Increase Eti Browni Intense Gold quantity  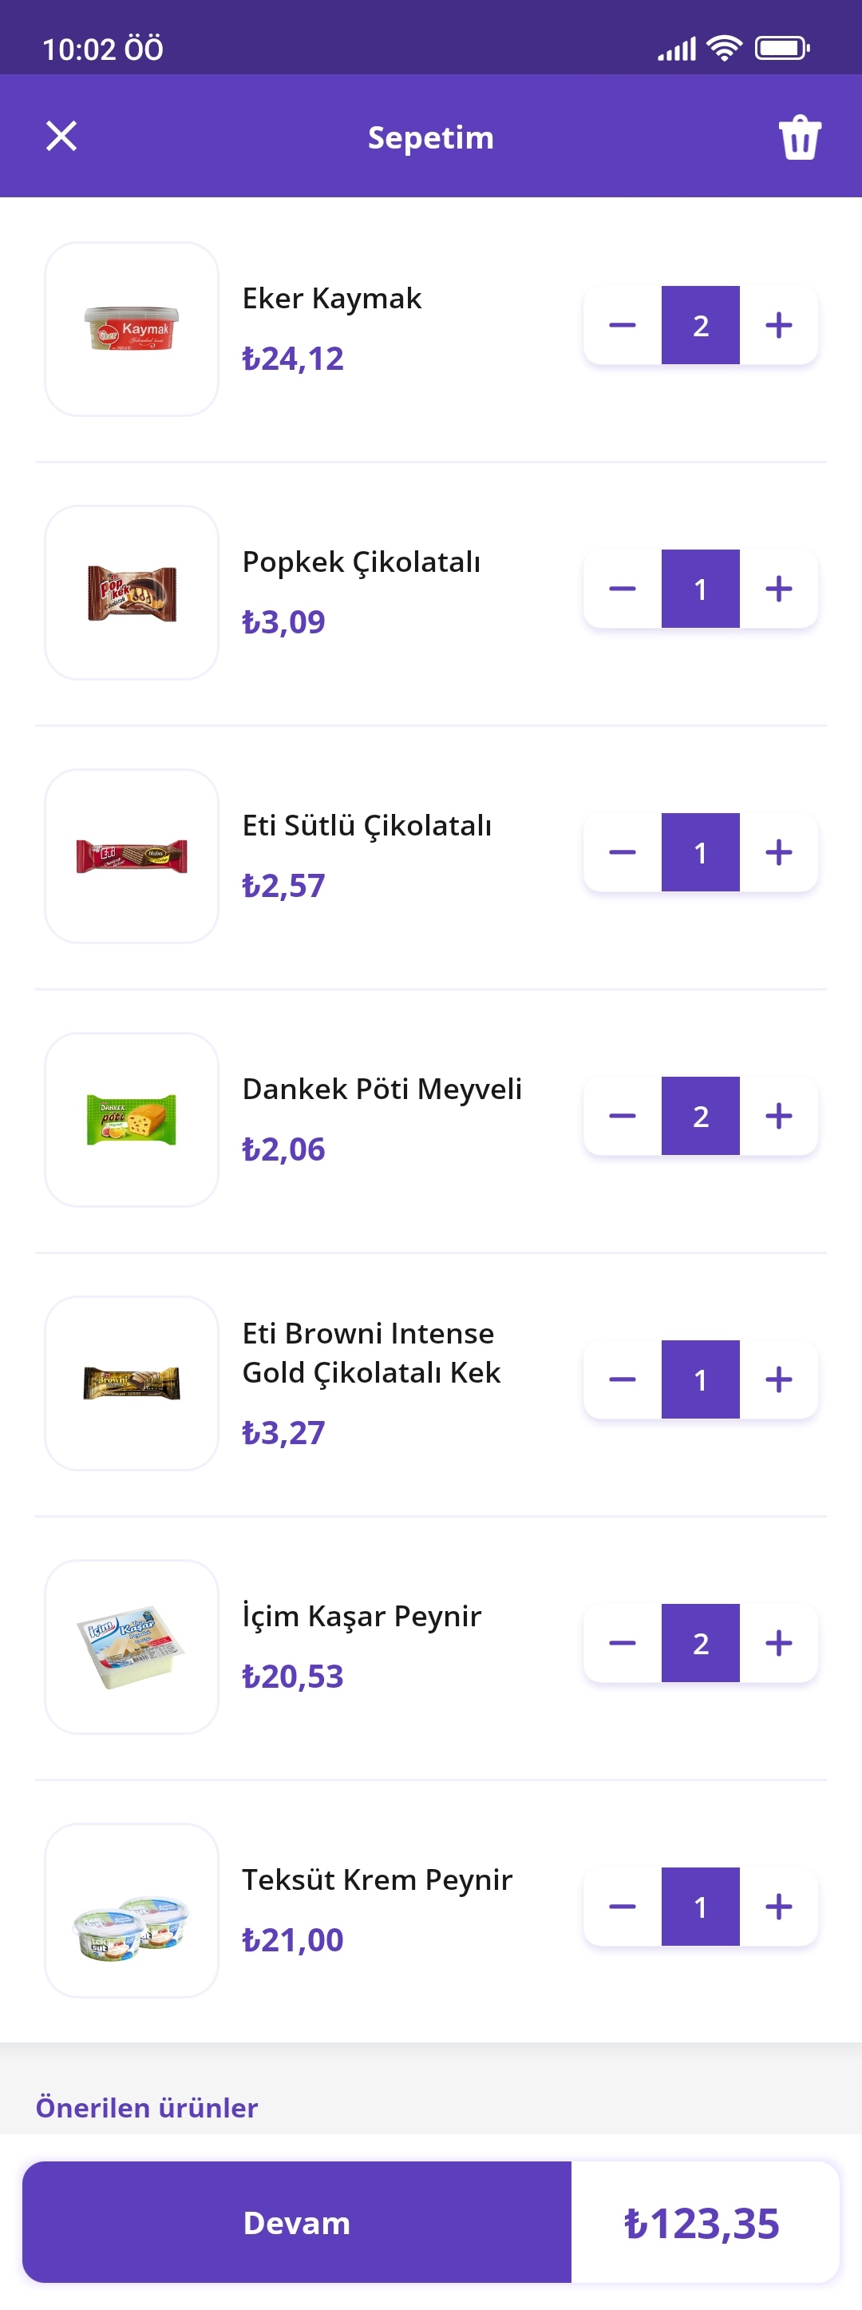click(x=779, y=1380)
